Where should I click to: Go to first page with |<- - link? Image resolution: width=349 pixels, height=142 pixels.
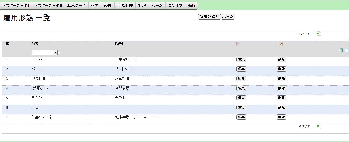pos(240,44)
